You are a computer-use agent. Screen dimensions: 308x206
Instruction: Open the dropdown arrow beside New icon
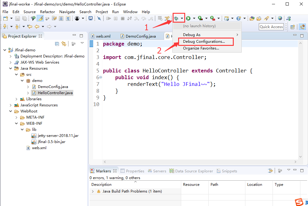coord(11,18)
